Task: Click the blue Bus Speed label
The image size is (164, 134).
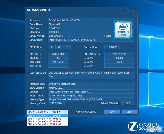Action: (x=35, y=66)
